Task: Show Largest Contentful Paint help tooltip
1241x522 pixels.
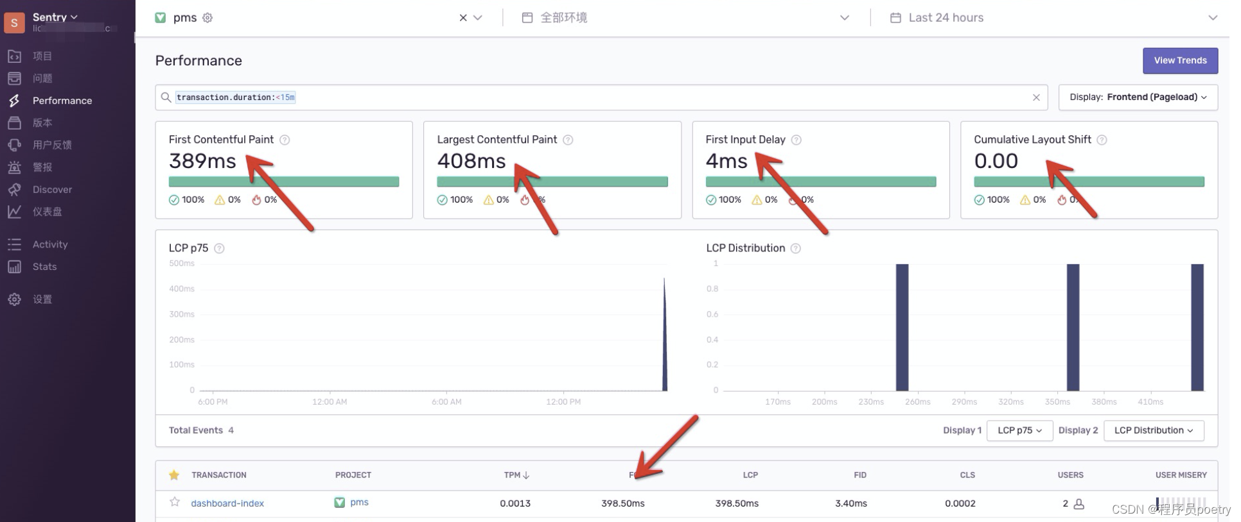Action: 568,140
